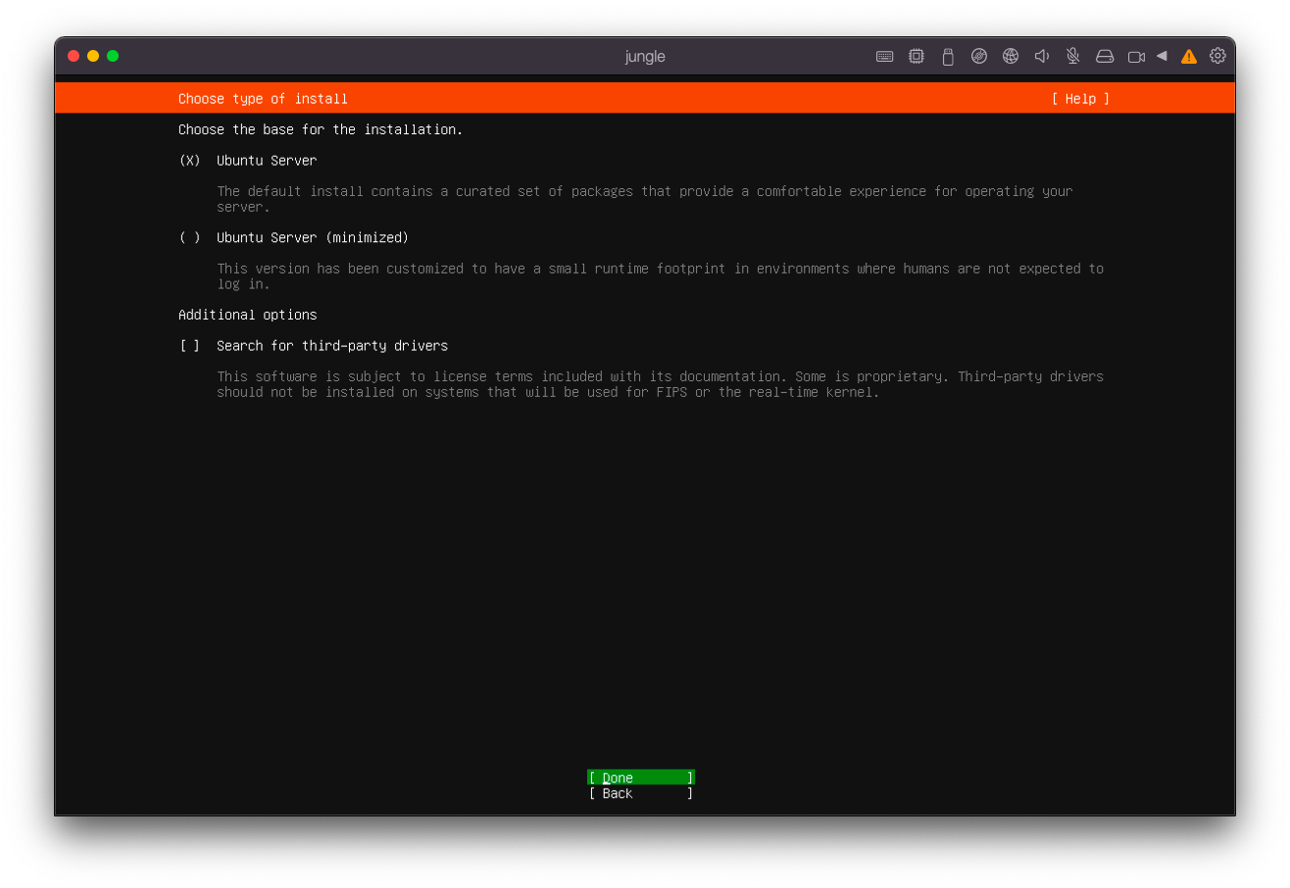Open the CD/DVD disc icon menu
This screenshot has width=1290, height=888.
pyautogui.click(x=978, y=57)
